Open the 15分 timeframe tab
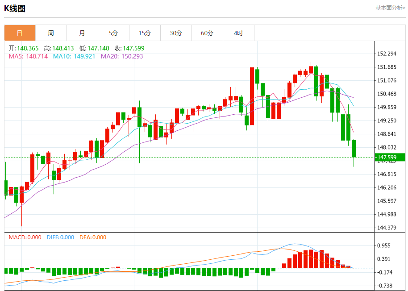Viewport: 408px width, 291px height. [145, 33]
